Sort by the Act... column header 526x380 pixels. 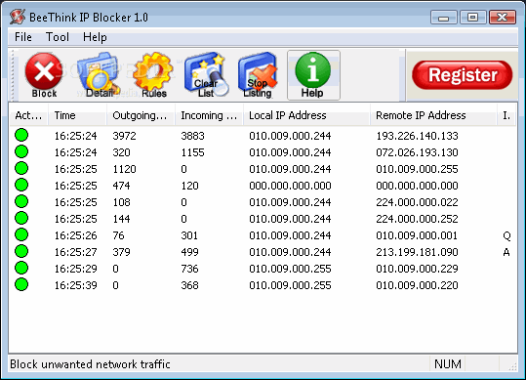pyautogui.click(x=28, y=115)
